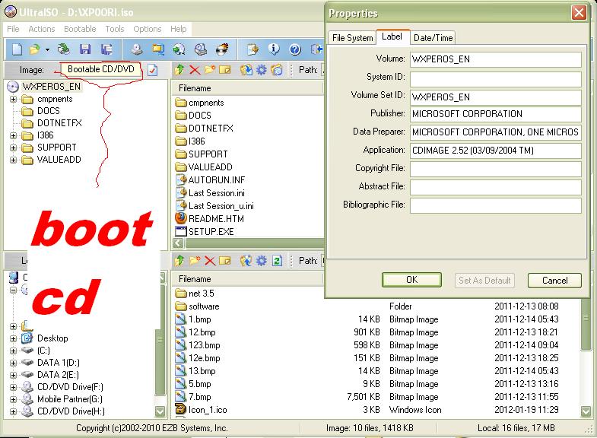Viewport: 597px width, 438px height.
Task: Click the local file list scrollbar down arrow
Action: click(x=586, y=411)
